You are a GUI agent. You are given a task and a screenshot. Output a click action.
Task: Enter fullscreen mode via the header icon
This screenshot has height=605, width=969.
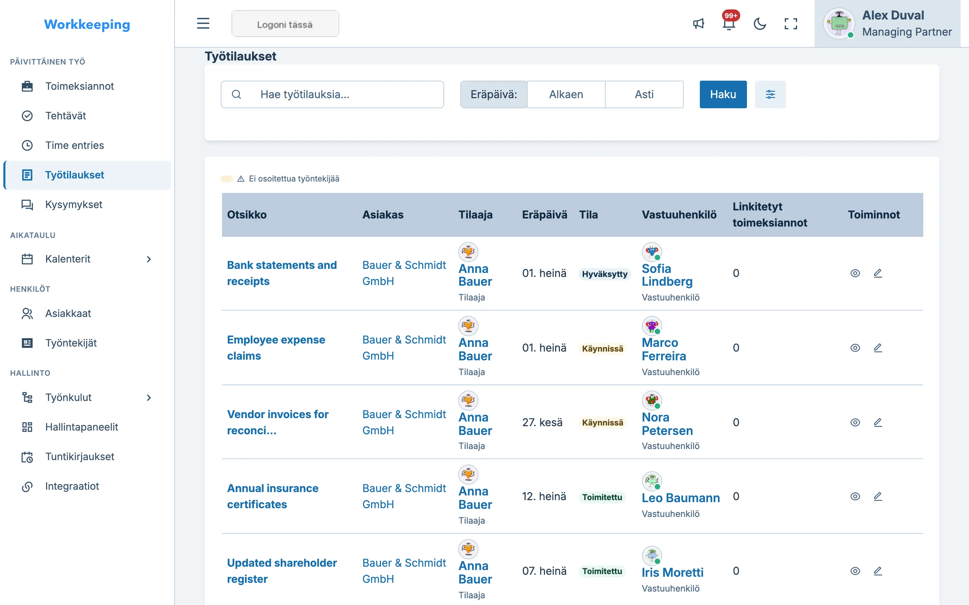coord(790,24)
